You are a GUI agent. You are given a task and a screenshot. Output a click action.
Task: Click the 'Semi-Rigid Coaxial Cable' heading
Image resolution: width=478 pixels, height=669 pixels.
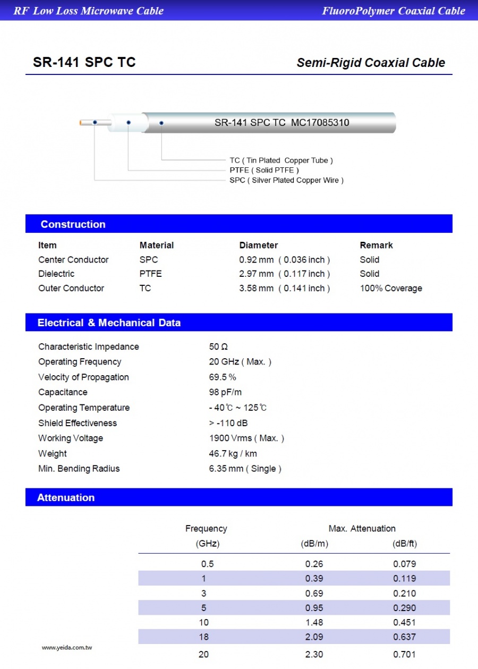371,63
